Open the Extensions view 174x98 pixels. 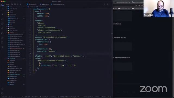point(2,24)
